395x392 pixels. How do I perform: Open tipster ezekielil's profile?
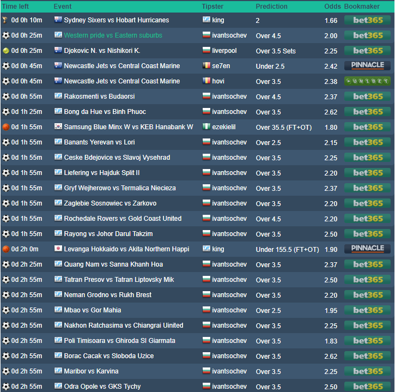tap(224, 127)
